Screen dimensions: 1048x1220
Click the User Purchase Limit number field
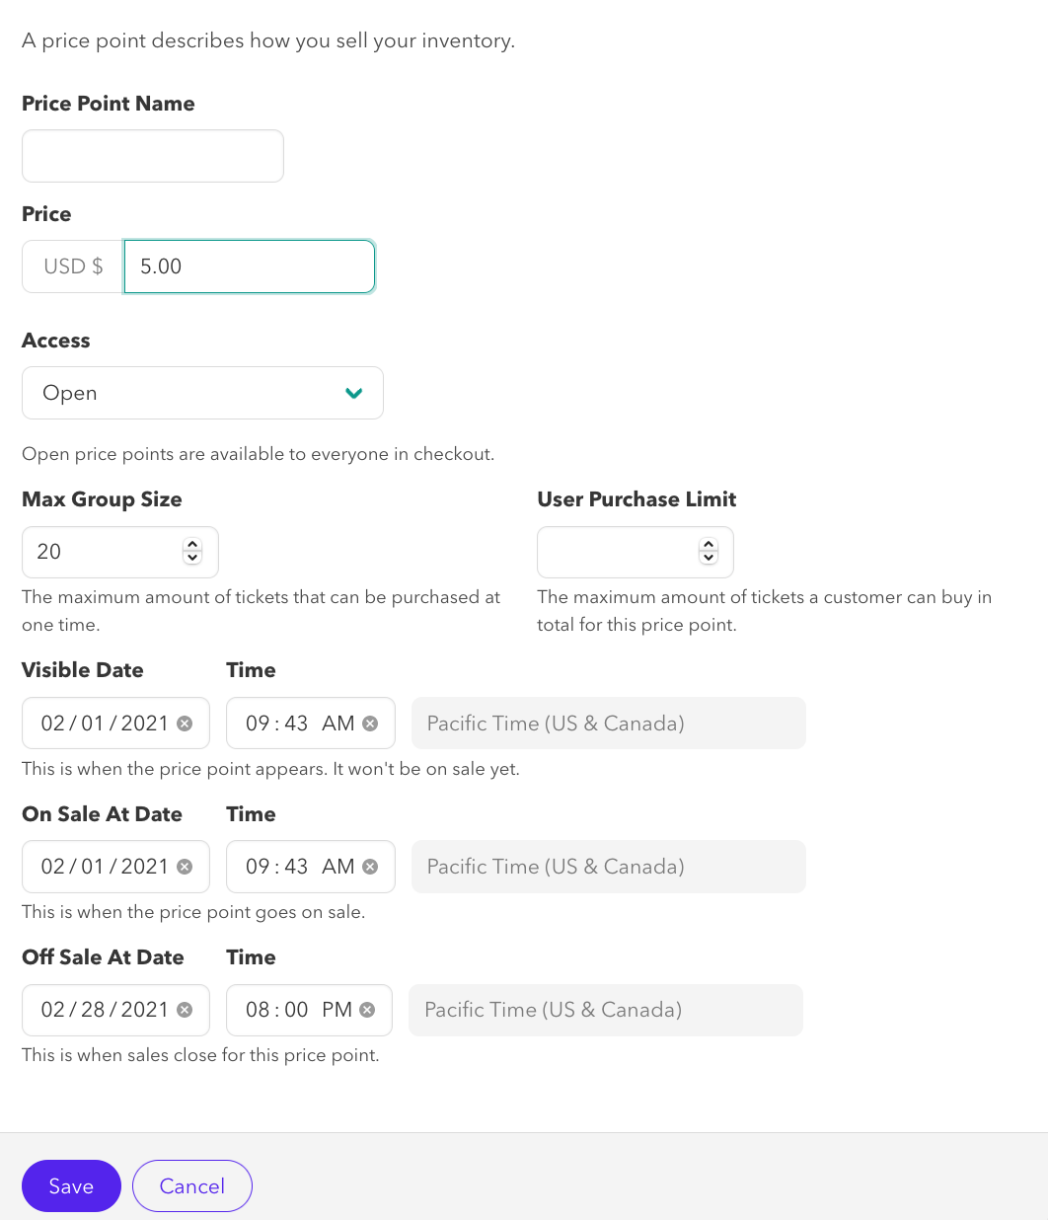click(x=636, y=552)
